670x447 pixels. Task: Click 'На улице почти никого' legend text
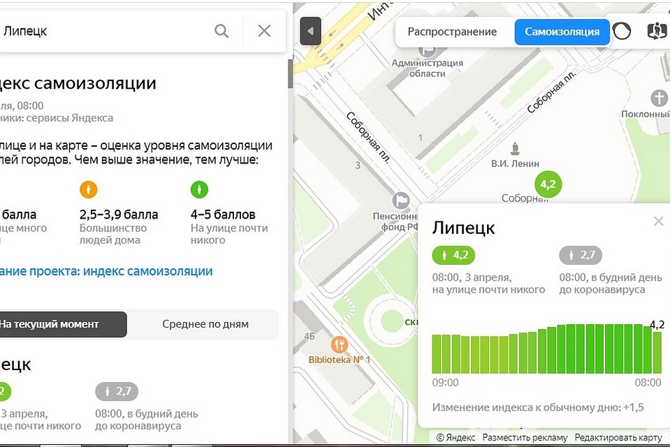229,234
